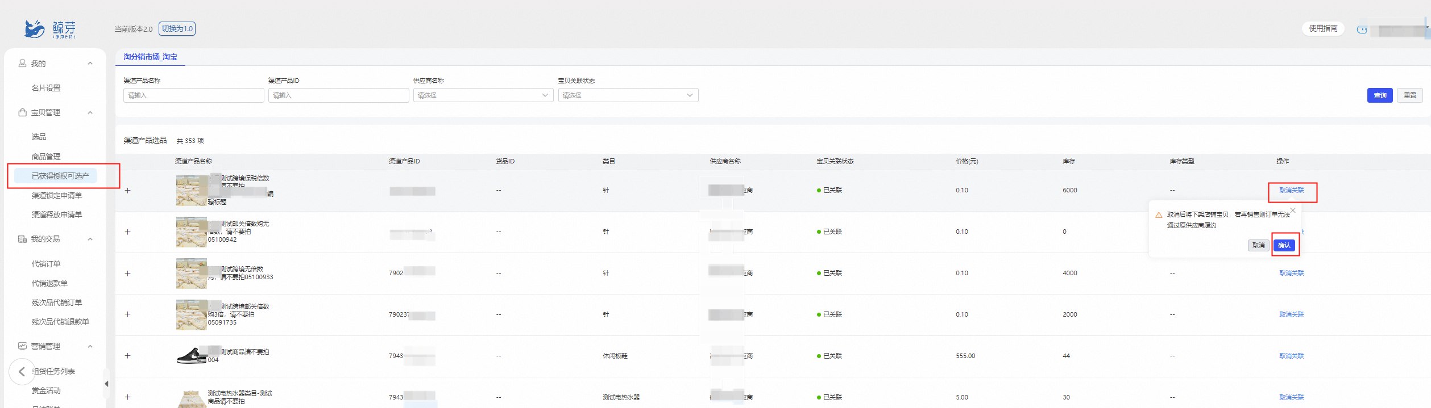Expand the sneaker product row plus icon
This screenshot has height=408, width=1431.
click(128, 356)
